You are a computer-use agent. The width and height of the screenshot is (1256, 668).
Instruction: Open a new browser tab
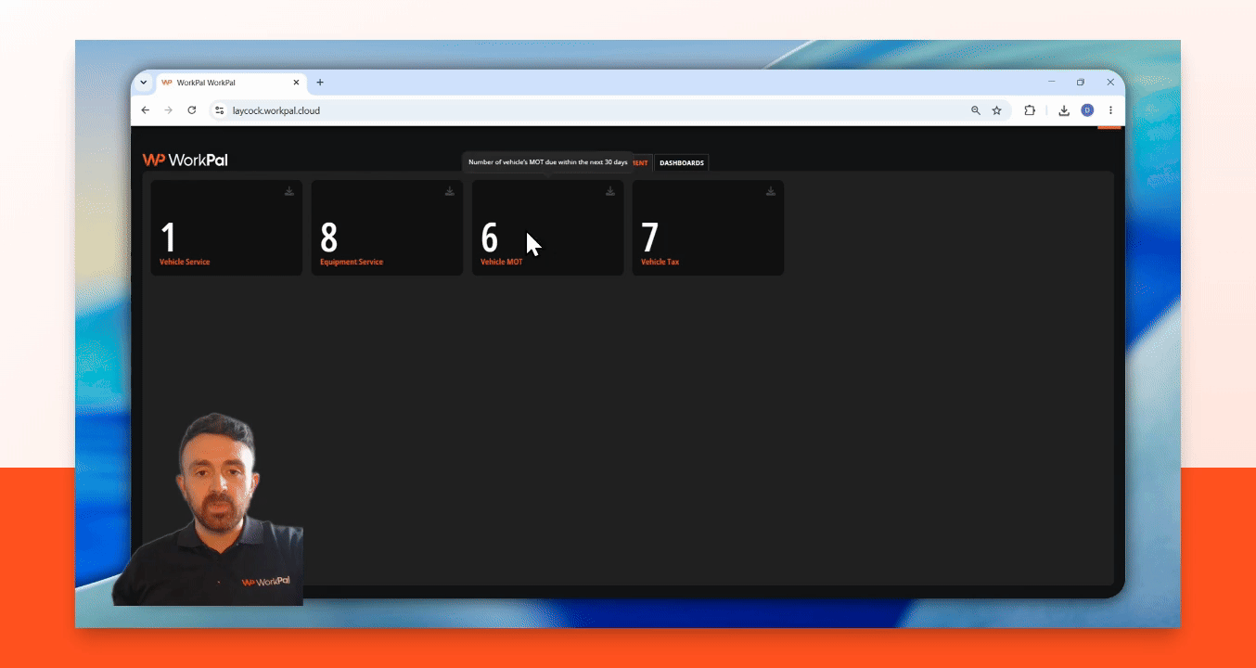(x=320, y=83)
